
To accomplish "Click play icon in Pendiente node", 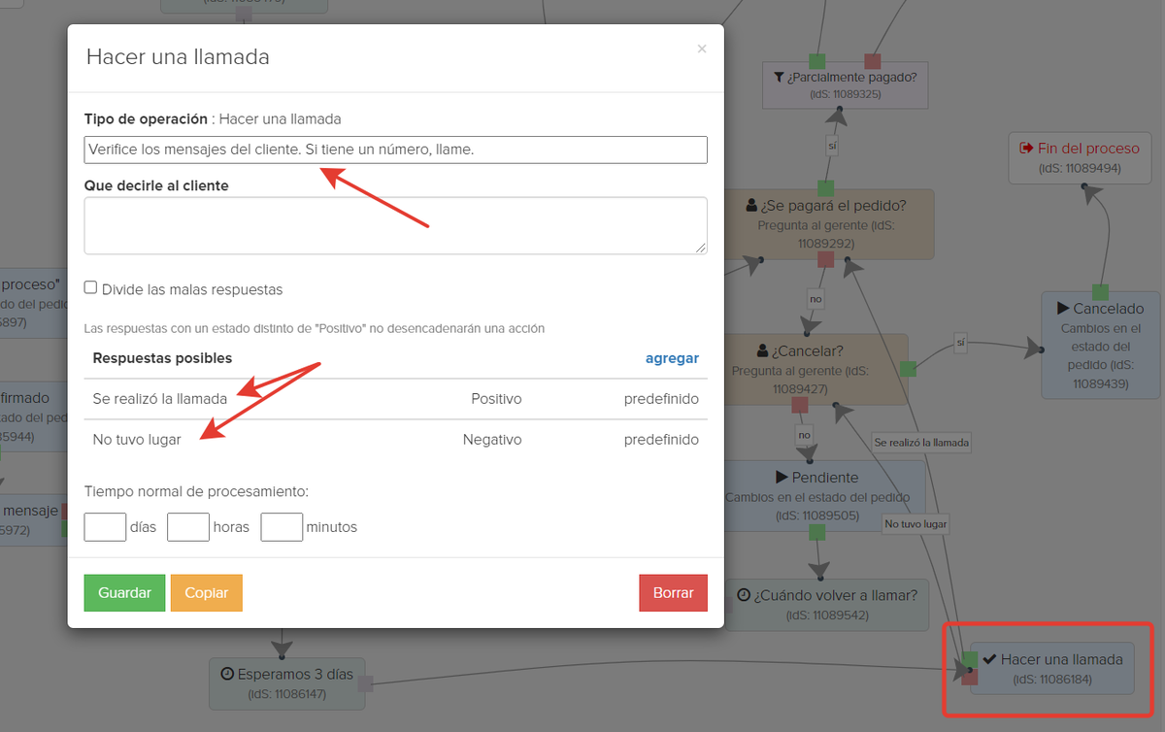I will (x=782, y=478).
